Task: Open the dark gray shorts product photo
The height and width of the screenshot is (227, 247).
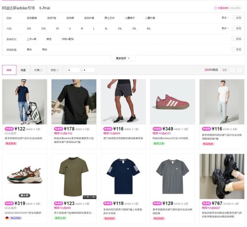Action: (123, 102)
